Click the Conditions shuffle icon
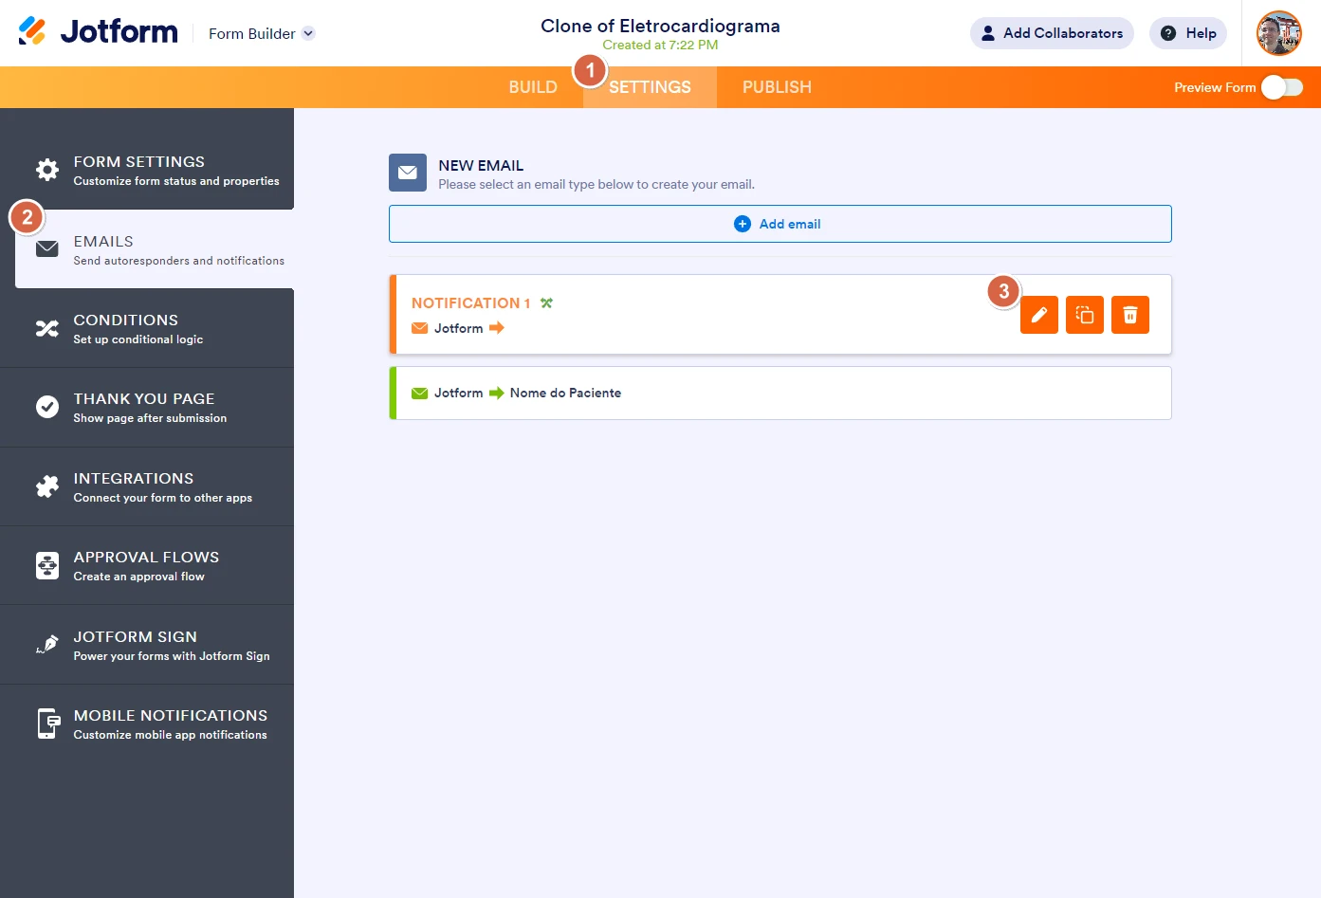Viewport: 1321px width, 898px height. pyautogui.click(x=47, y=329)
